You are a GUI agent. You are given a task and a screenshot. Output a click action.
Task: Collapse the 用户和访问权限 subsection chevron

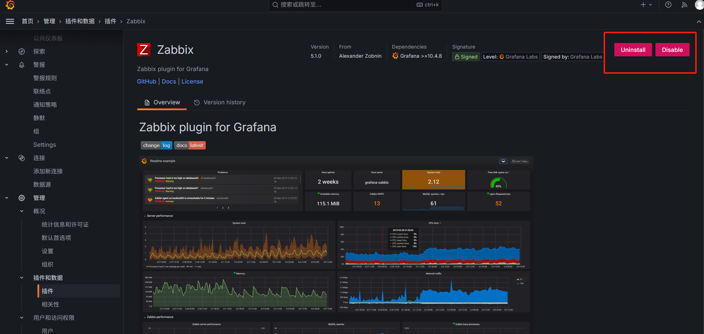click(22, 318)
